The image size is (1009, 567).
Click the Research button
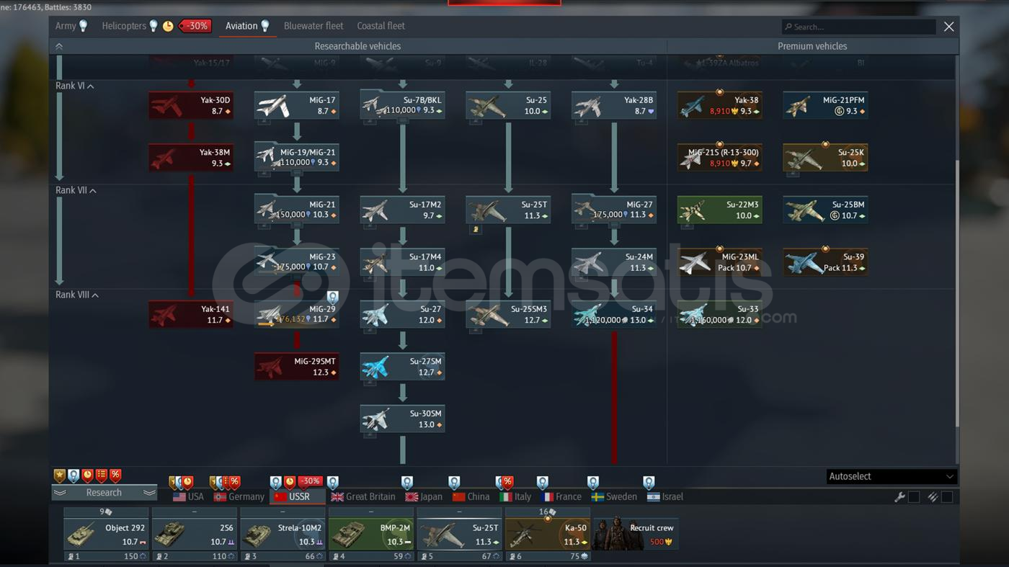click(x=104, y=493)
